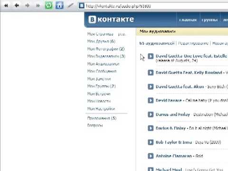Image resolution: width=228 pixels, height=171 pixels.
Task: Click David Guetta feat. Akon title
Action: (180, 86)
